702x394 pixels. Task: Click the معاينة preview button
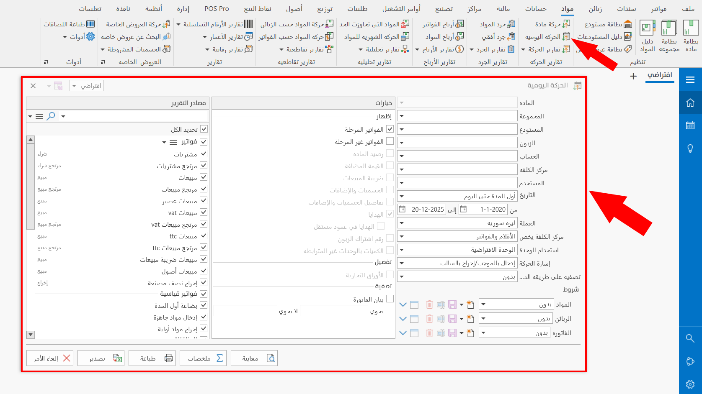(254, 358)
